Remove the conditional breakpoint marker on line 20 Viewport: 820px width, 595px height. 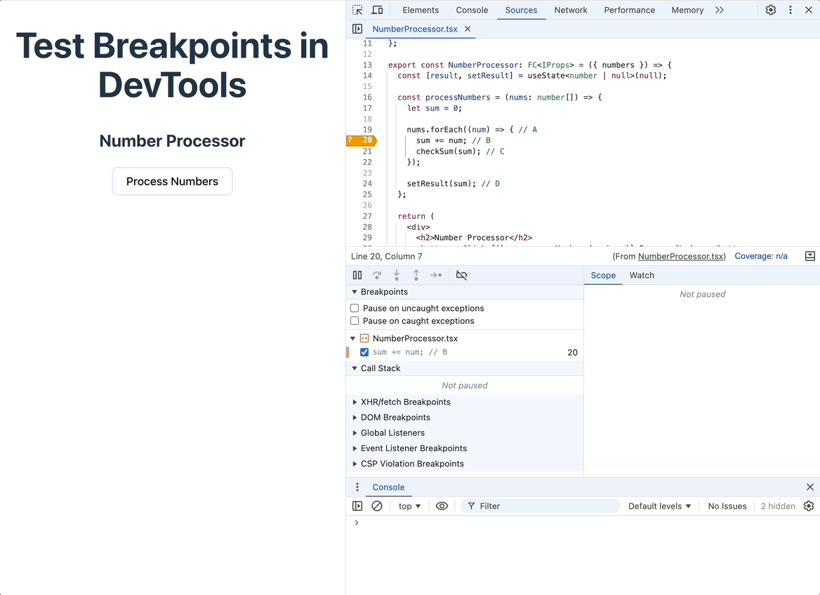(x=361, y=140)
